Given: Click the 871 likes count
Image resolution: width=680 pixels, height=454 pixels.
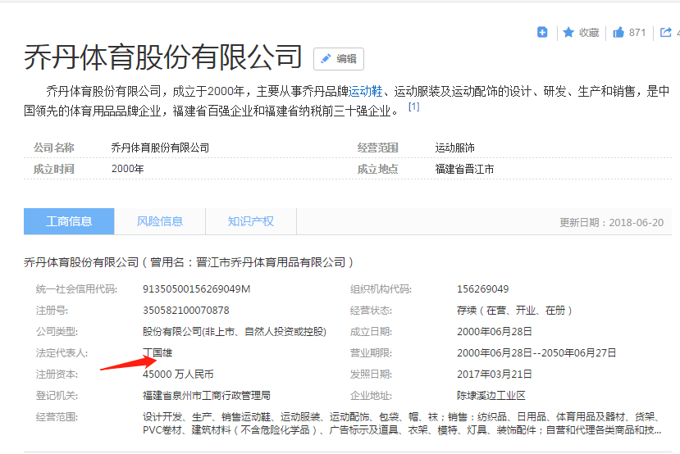Looking at the screenshot, I should pos(637,33).
